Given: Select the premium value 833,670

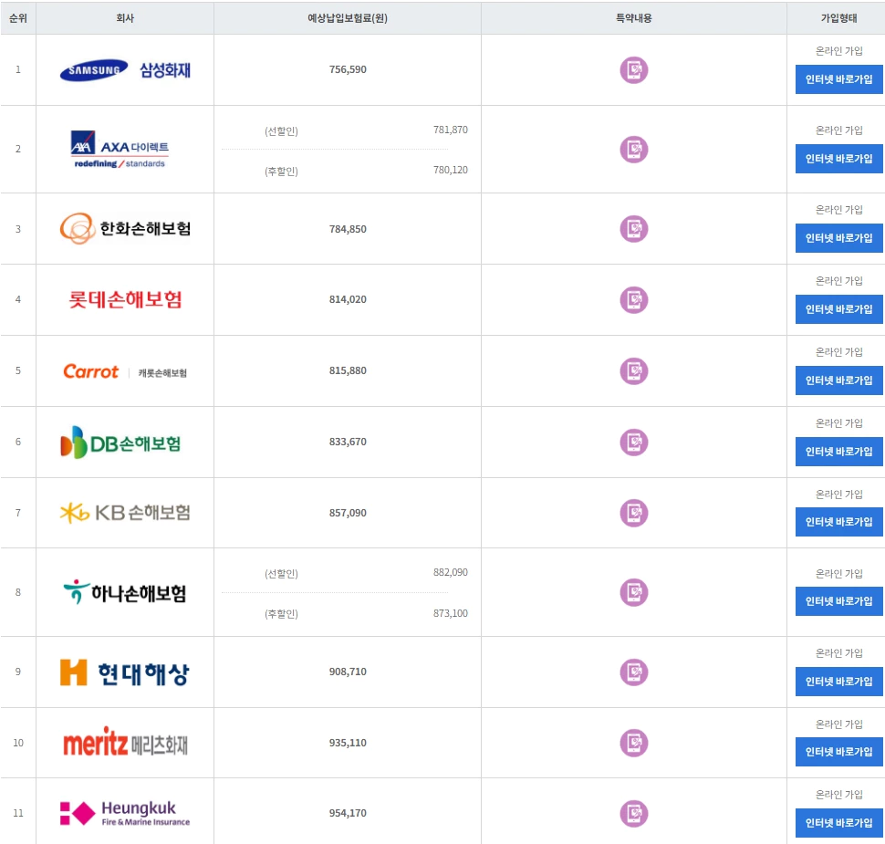Looking at the screenshot, I should (x=348, y=442).
